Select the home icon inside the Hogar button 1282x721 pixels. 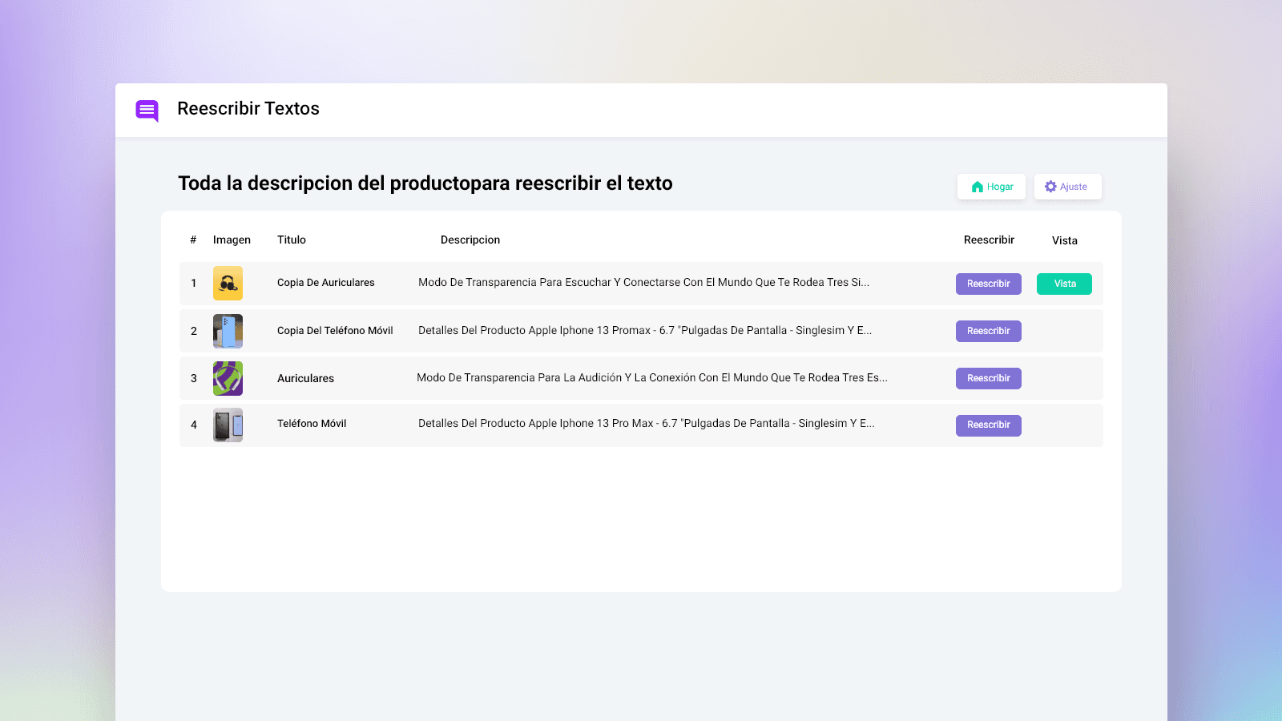point(977,186)
